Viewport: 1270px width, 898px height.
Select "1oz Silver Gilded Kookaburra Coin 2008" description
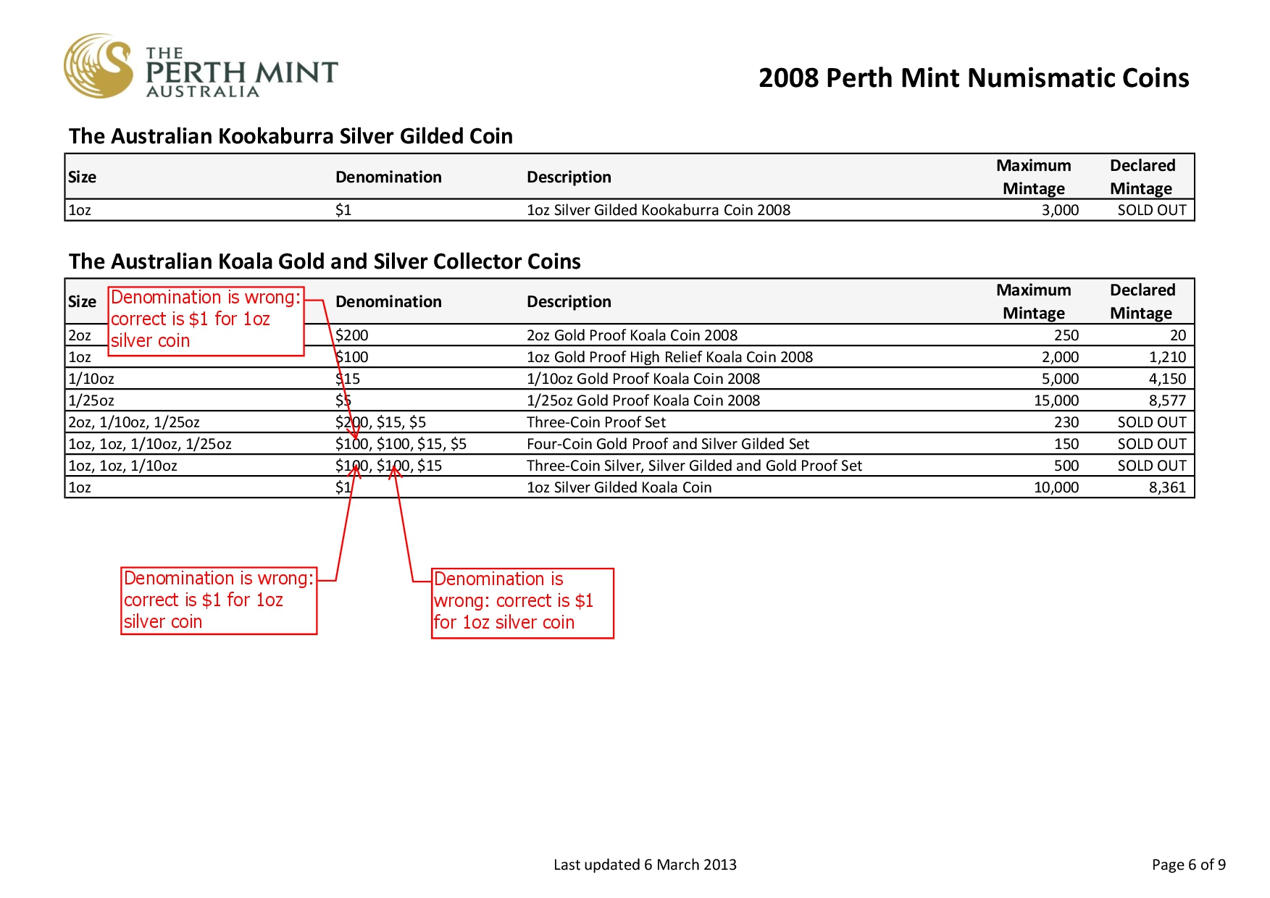(x=659, y=210)
